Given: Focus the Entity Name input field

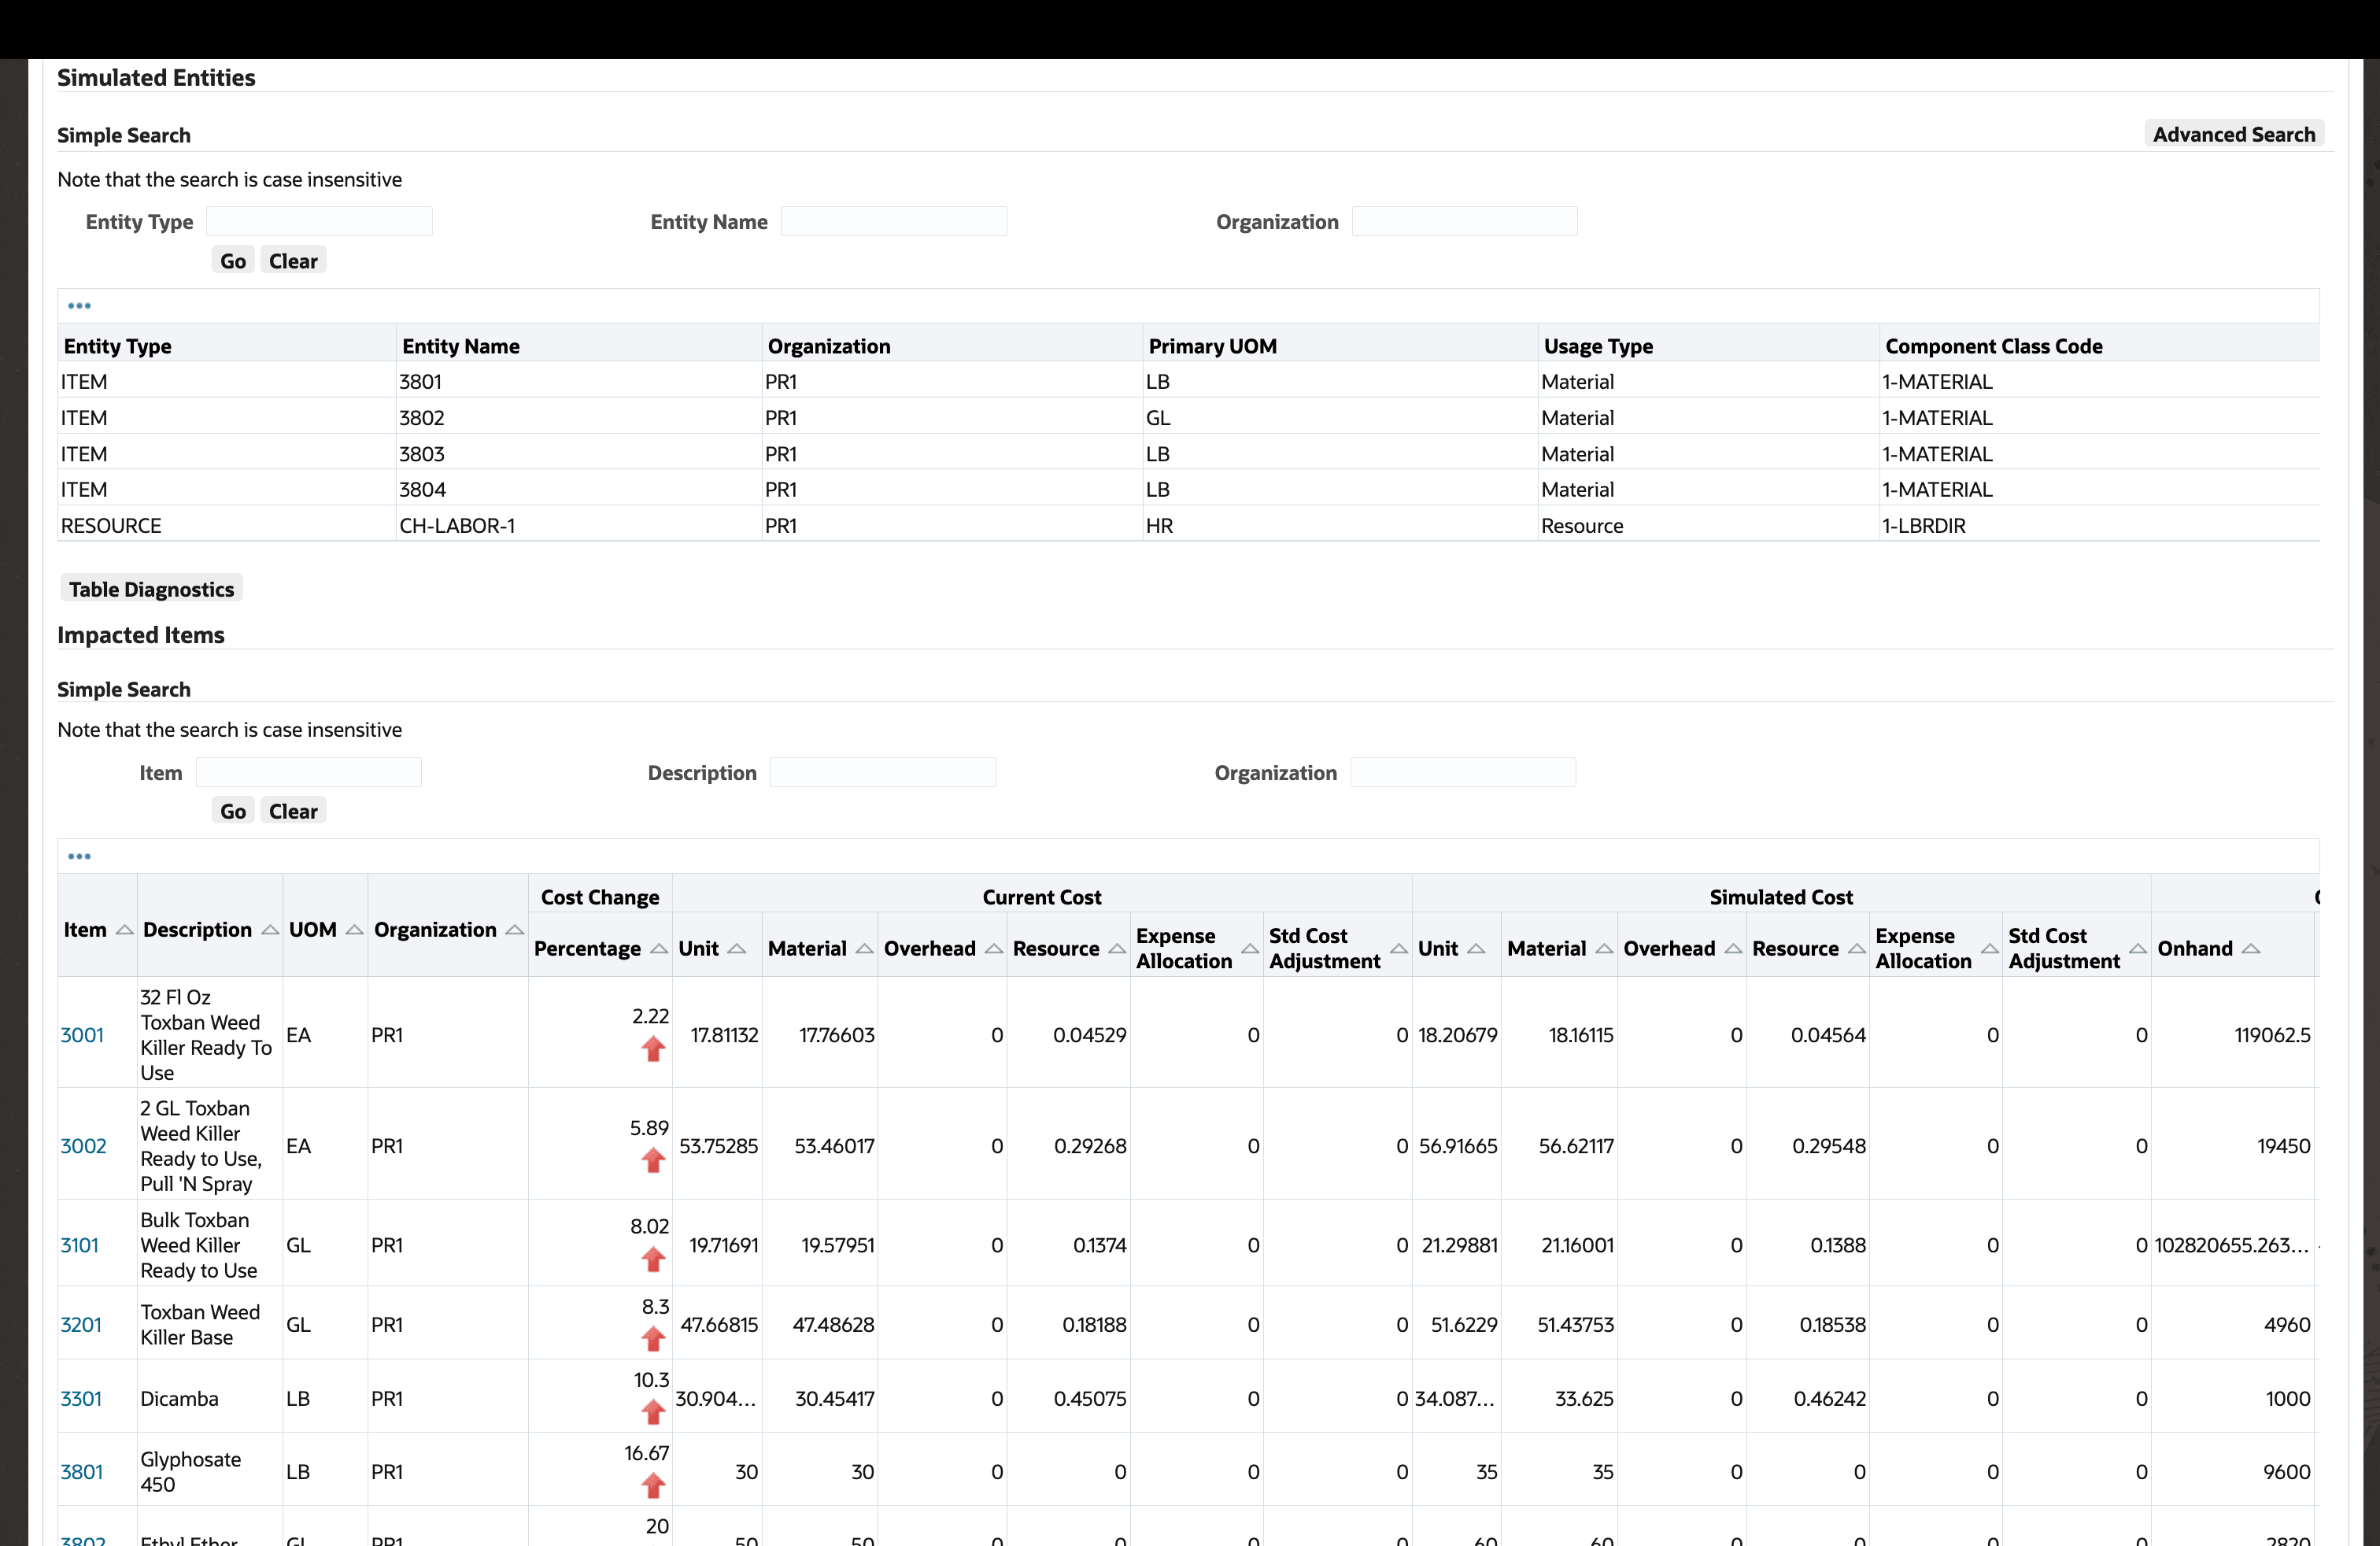Looking at the screenshot, I should point(893,221).
